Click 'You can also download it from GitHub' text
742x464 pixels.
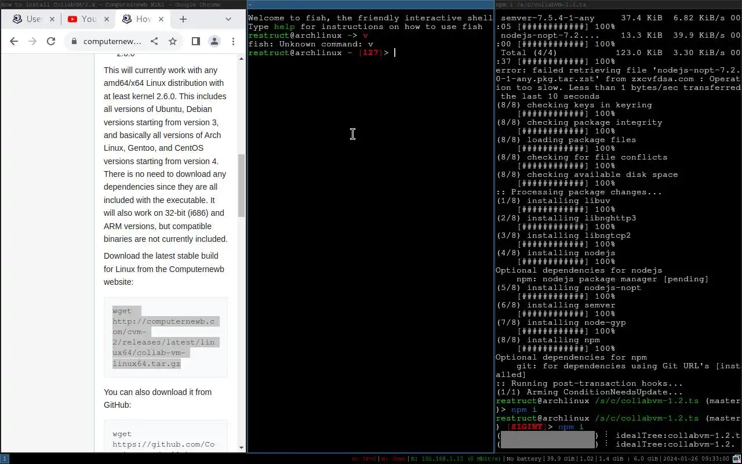tap(158, 398)
